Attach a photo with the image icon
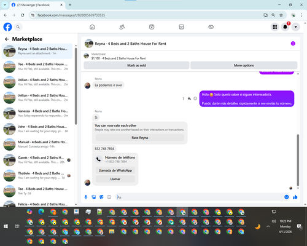This screenshot has height=246, width=307. tap(93, 197)
